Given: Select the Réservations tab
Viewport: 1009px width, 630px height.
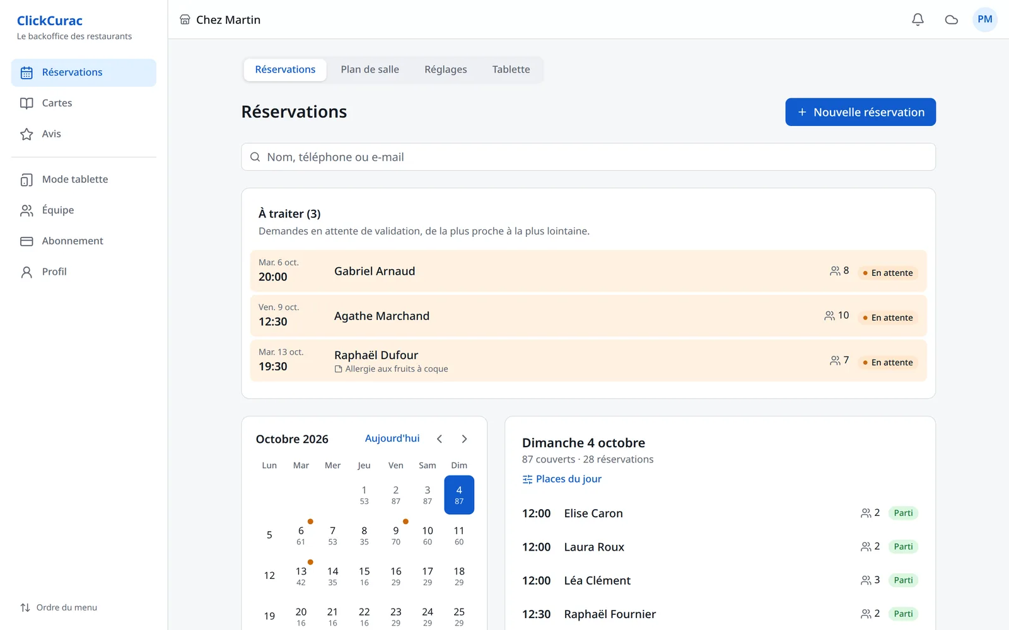Looking at the screenshot, I should [x=285, y=70].
